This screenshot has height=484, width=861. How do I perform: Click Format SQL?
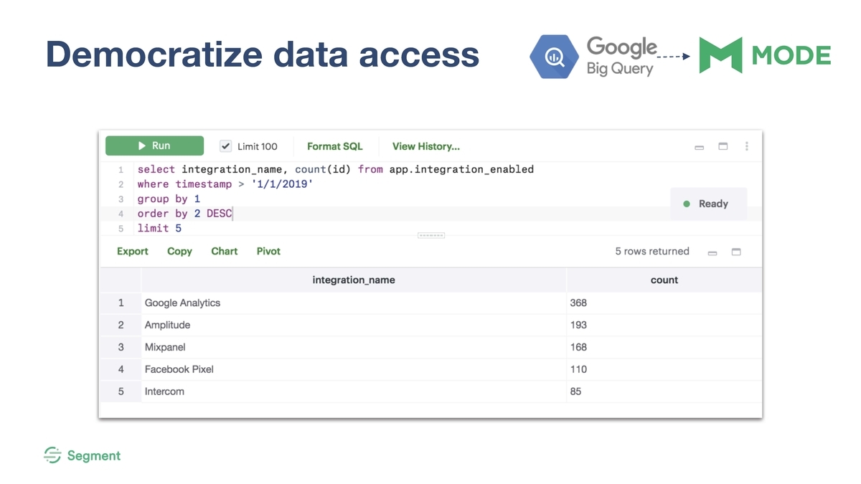334,146
